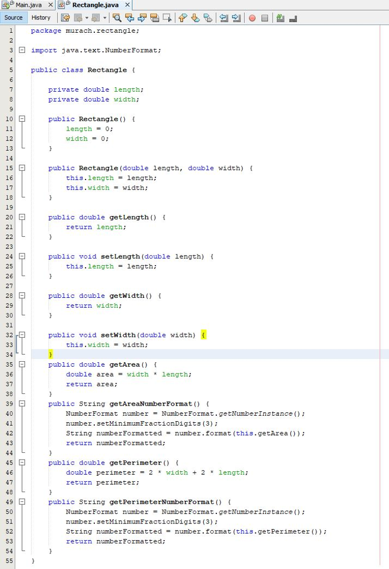Click highlighted opening brace on setWidth line
The image size is (389, 569).
(204, 335)
